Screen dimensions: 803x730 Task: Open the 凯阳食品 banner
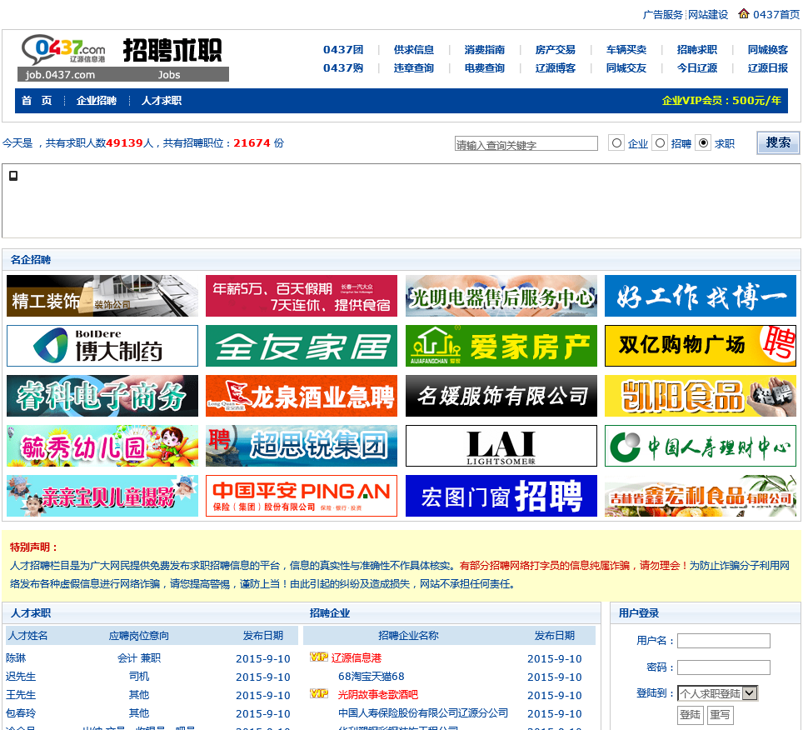pos(700,396)
